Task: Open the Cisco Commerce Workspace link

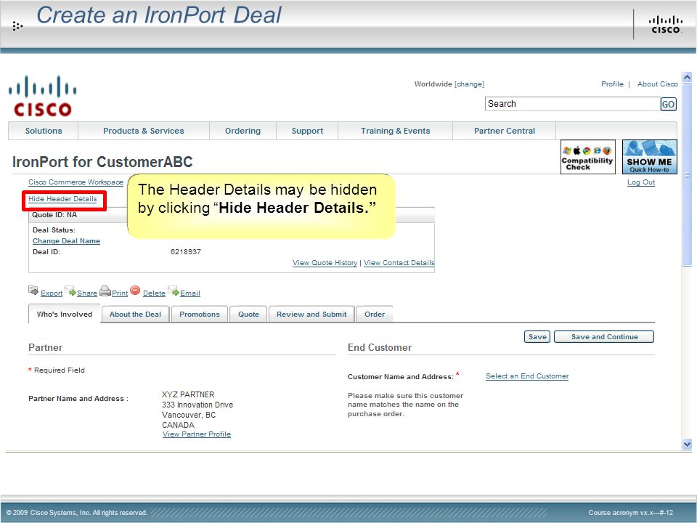Action: 76,182
